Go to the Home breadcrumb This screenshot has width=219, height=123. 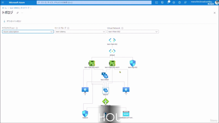click(x=4, y=8)
